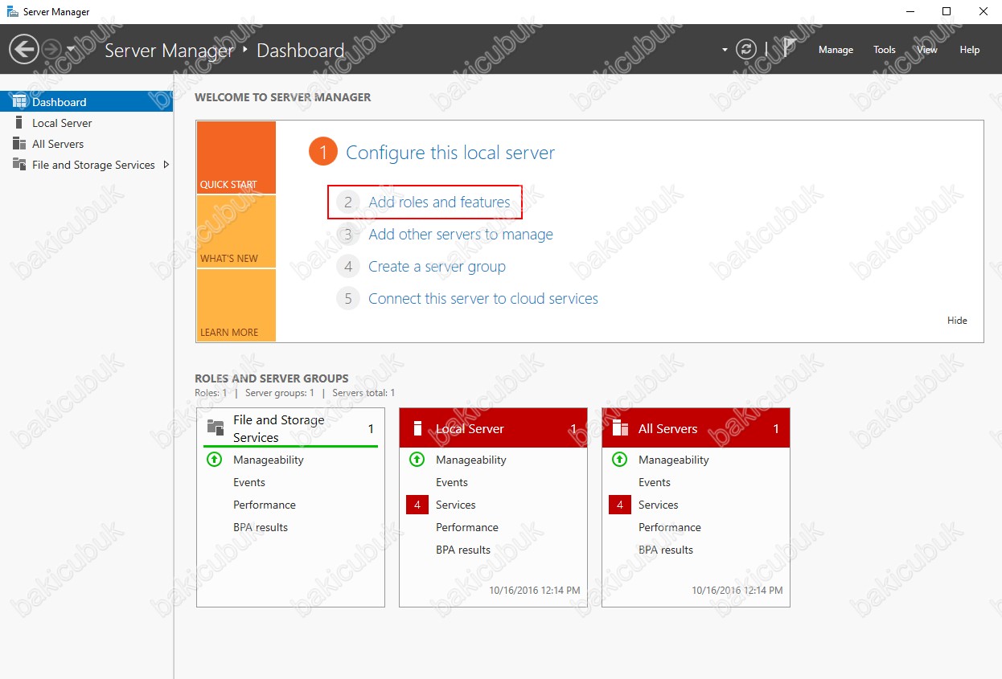The height and width of the screenshot is (679, 1002).
Task: Open the View menu
Action: [927, 50]
